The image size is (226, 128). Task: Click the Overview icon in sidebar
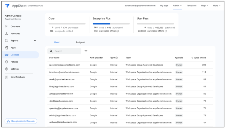tap(7, 27)
